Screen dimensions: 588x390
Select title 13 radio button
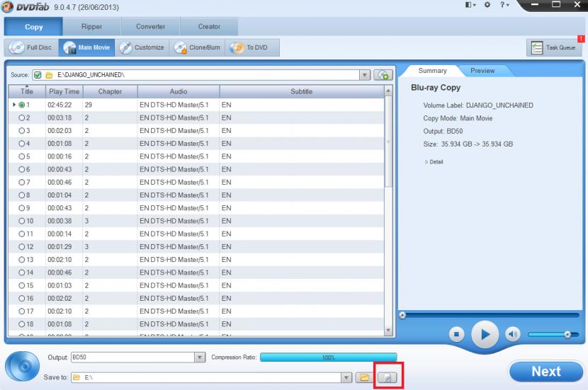click(x=22, y=260)
